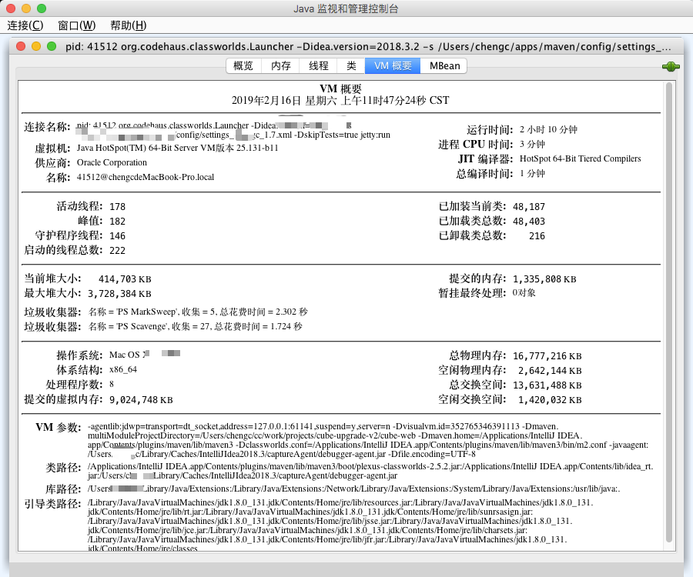Click the 进程 CPU 时间 value 3 分钟
693x577 pixels.
(x=532, y=144)
